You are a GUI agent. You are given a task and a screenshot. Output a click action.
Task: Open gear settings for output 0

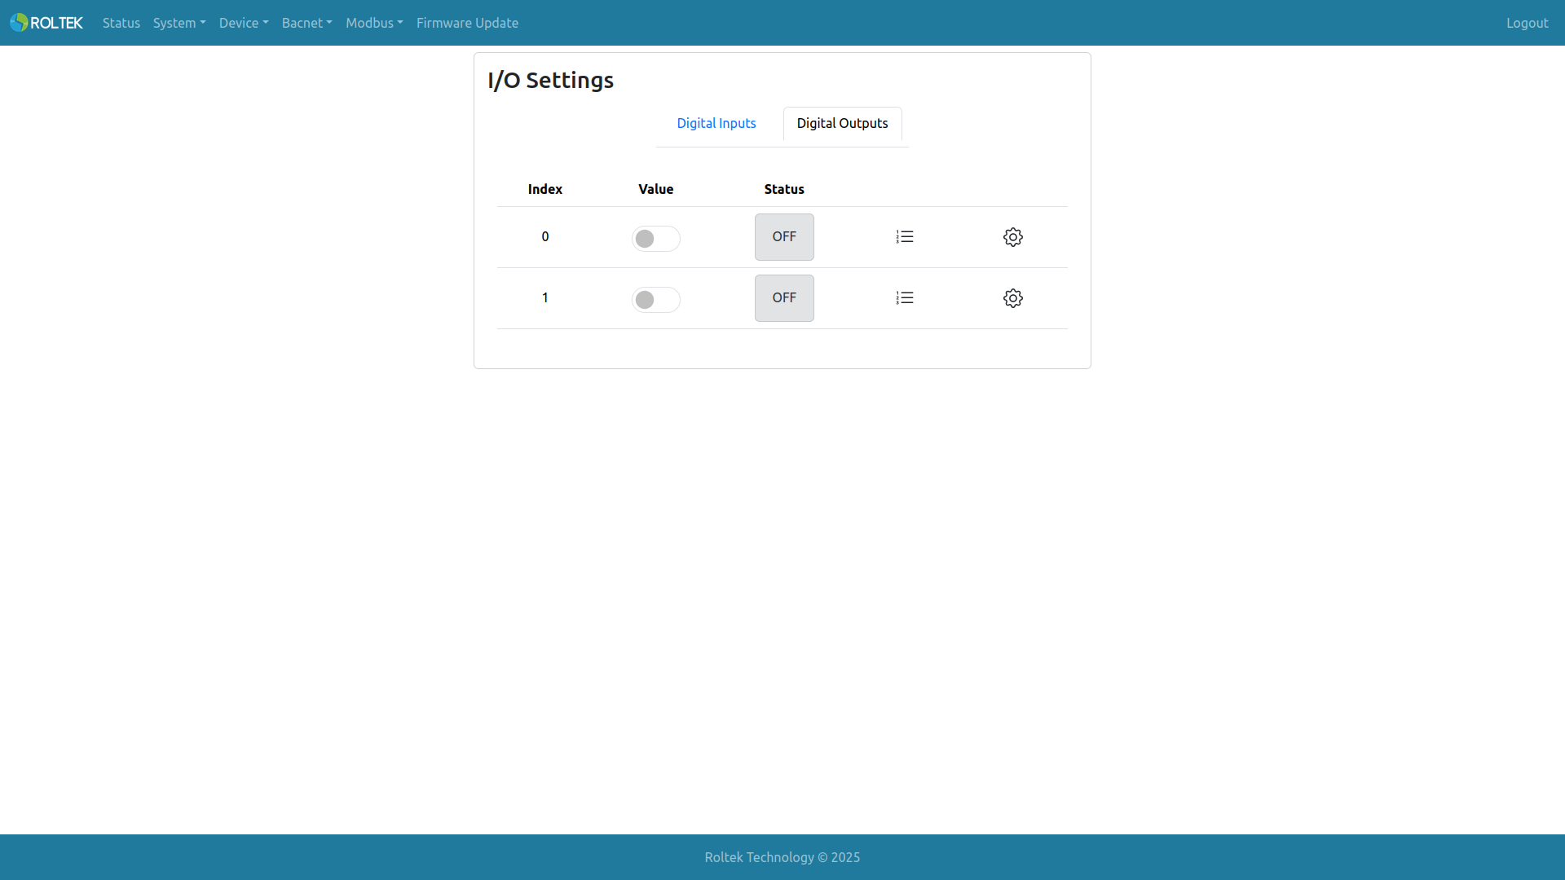pos(1013,237)
